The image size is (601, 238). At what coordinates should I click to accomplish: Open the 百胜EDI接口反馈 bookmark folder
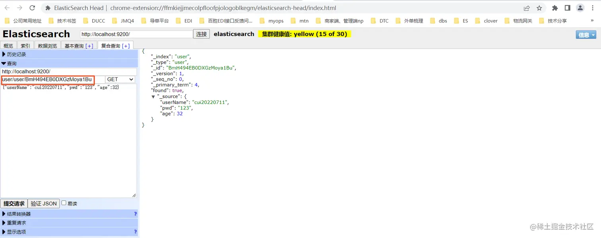click(226, 21)
